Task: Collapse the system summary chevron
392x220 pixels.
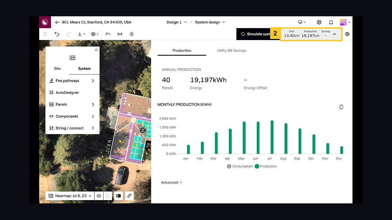Action: tap(335, 34)
